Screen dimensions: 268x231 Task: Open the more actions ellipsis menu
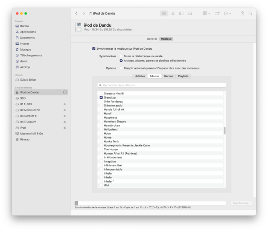click(227, 13)
